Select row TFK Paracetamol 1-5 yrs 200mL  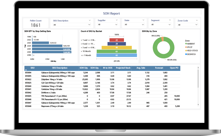pyautogui.click(x=102, y=96)
